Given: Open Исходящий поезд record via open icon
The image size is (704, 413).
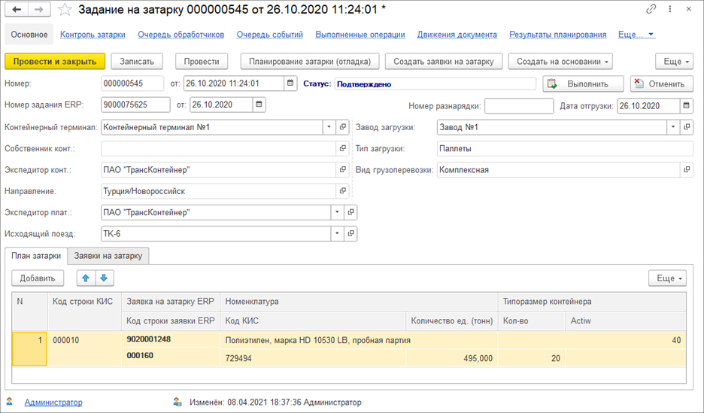Looking at the screenshot, I should (350, 233).
